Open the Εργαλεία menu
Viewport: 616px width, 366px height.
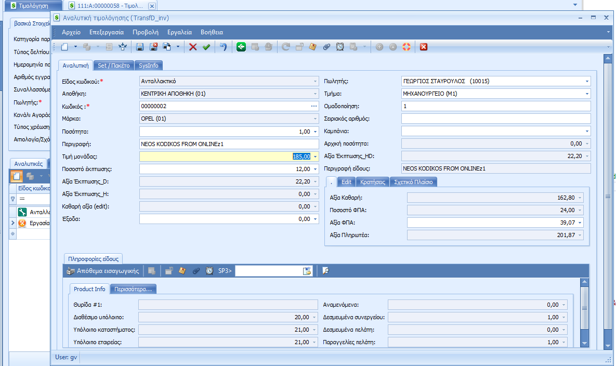(x=179, y=32)
